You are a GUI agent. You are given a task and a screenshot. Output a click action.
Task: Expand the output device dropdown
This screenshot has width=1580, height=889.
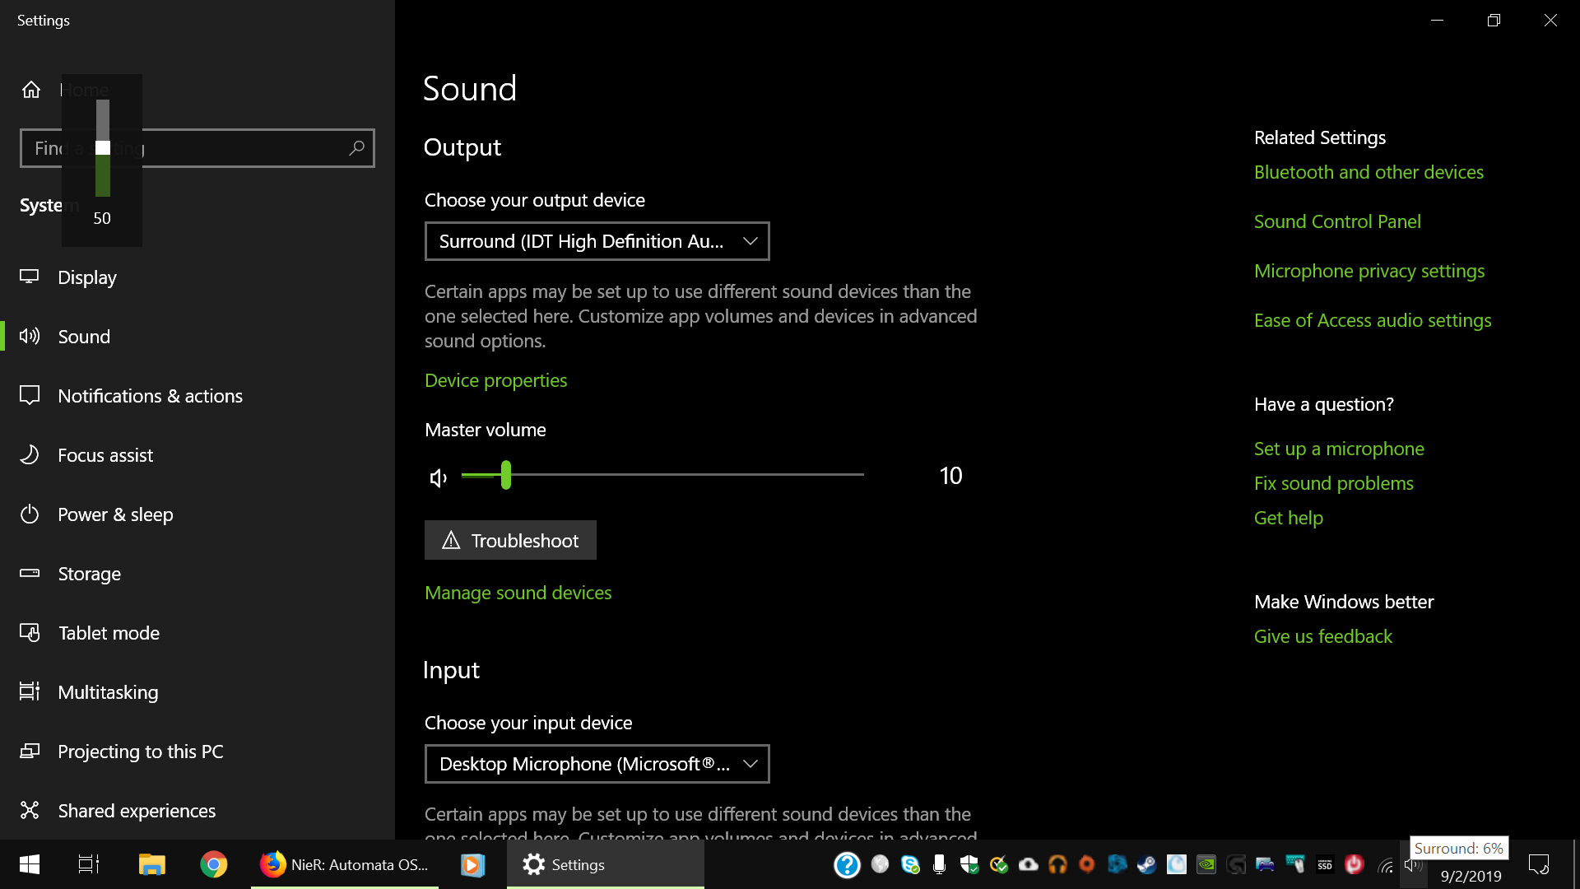[x=597, y=241]
